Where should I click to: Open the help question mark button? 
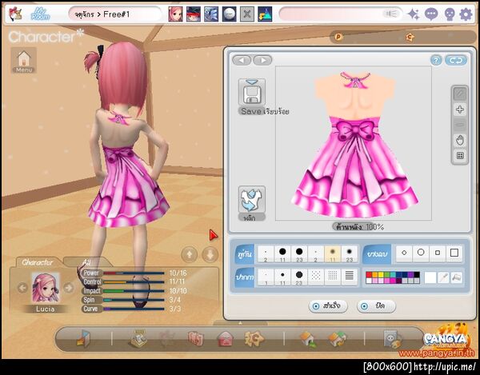pos(436,60)
